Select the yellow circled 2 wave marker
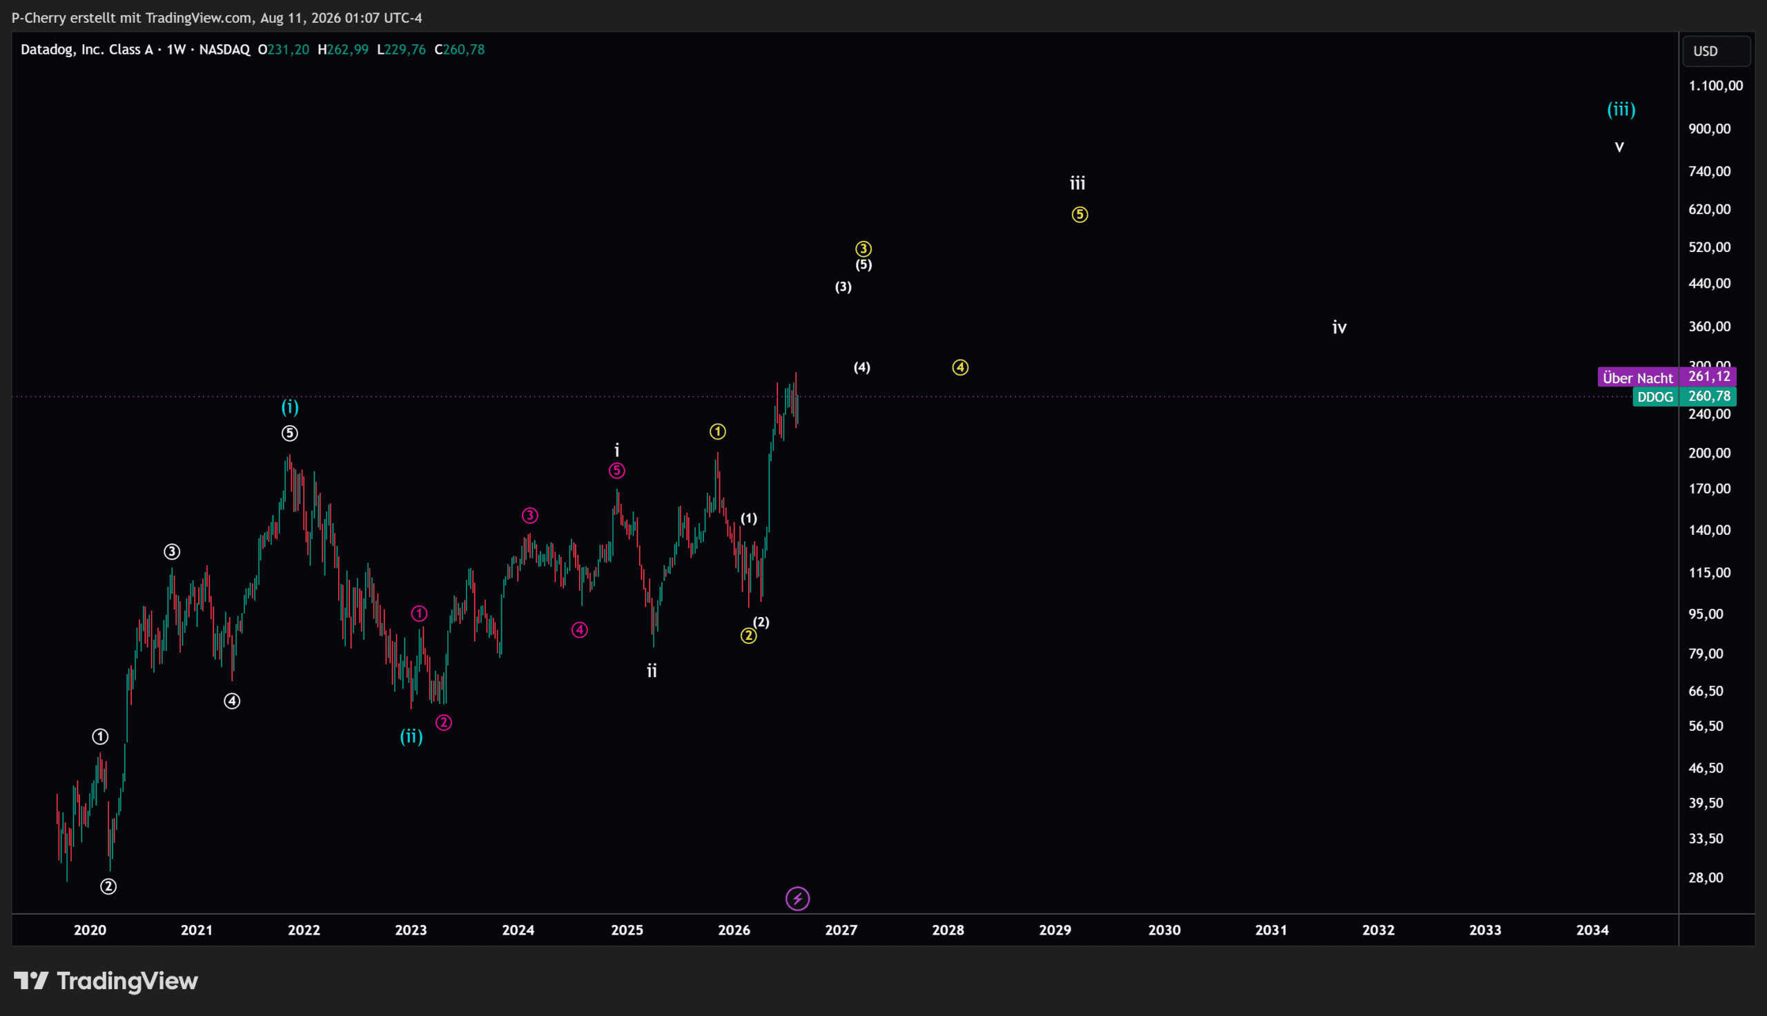This screenshot has height=1016, width=1767. click(x=748, y=636)
